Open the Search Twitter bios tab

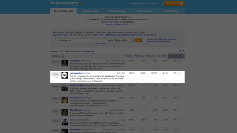coord(63,11)
